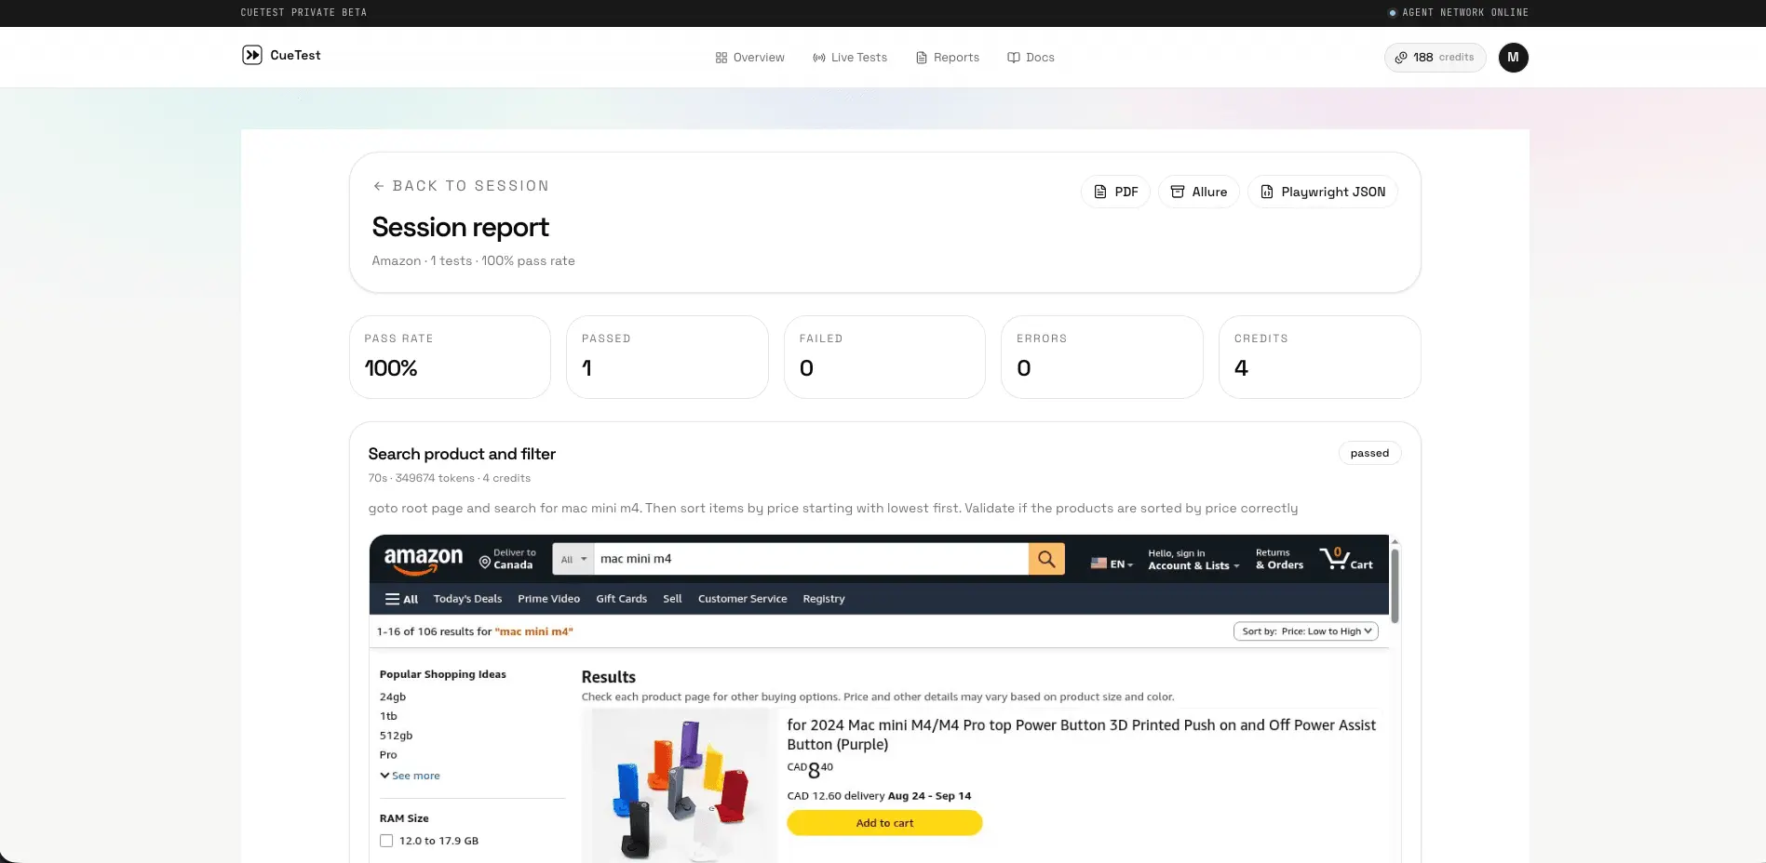Click the Amazon logo in screenshot
The image size is (1766, 863).
423,560
